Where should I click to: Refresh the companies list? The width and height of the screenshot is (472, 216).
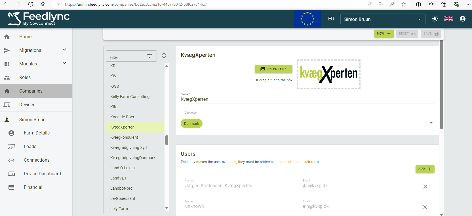(x=164, y=55)
